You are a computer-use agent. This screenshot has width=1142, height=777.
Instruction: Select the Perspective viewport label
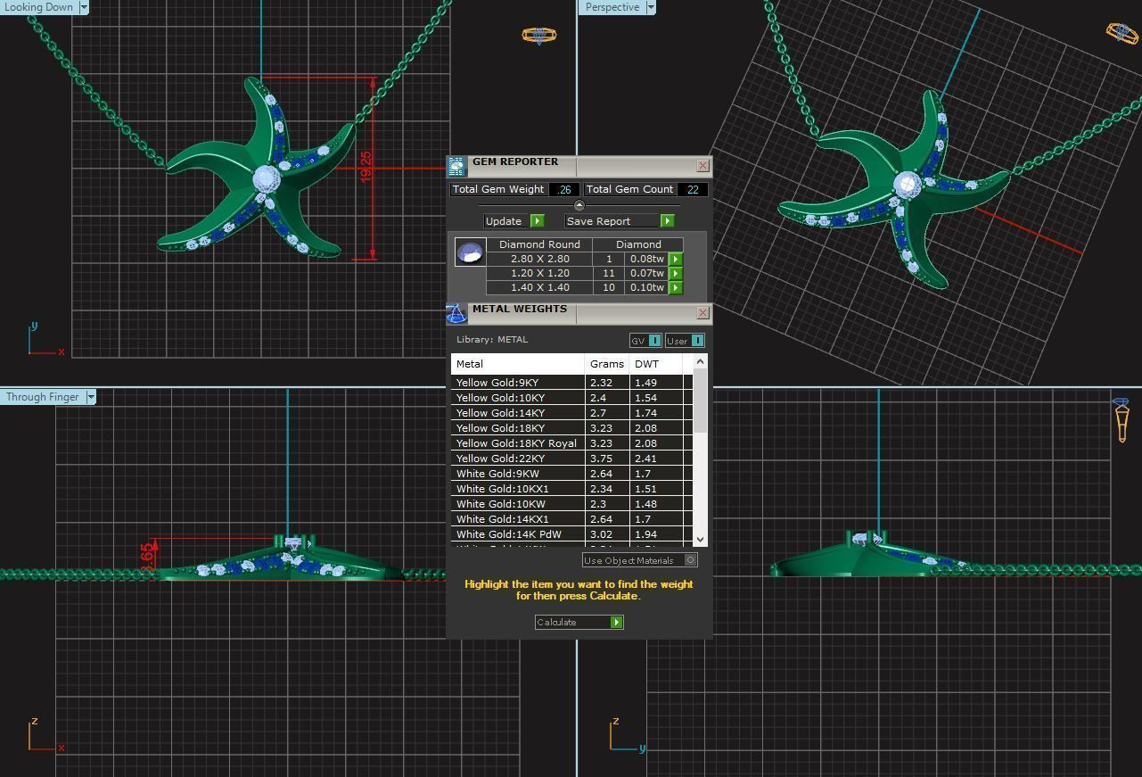(612, 7)
